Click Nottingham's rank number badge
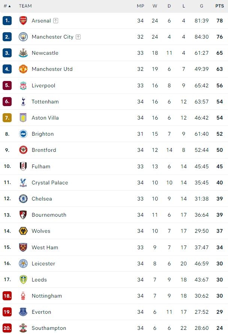The image size is (228, 334). tap(7, 296)
